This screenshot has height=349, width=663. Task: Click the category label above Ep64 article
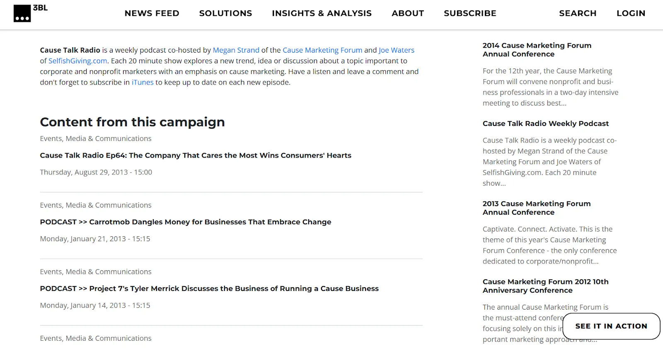click(96, 138)
